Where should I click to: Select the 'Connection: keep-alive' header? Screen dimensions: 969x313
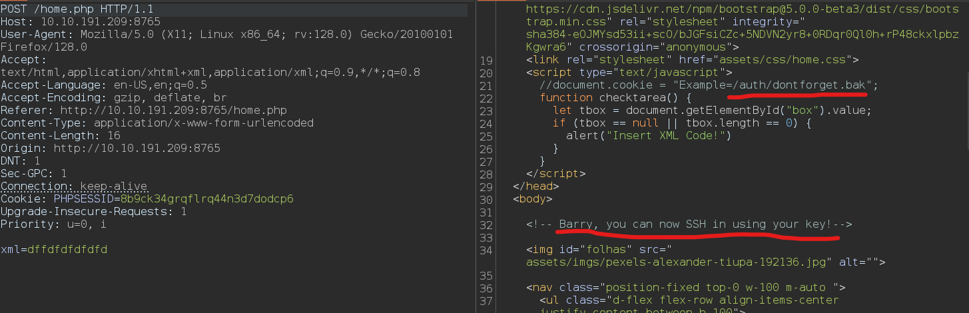[x=74, y=186]
